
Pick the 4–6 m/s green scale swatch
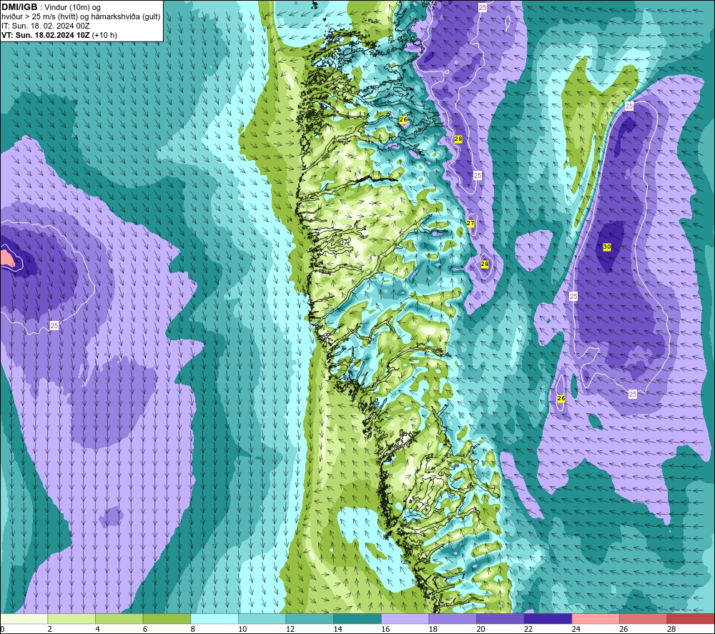[119, 619]
